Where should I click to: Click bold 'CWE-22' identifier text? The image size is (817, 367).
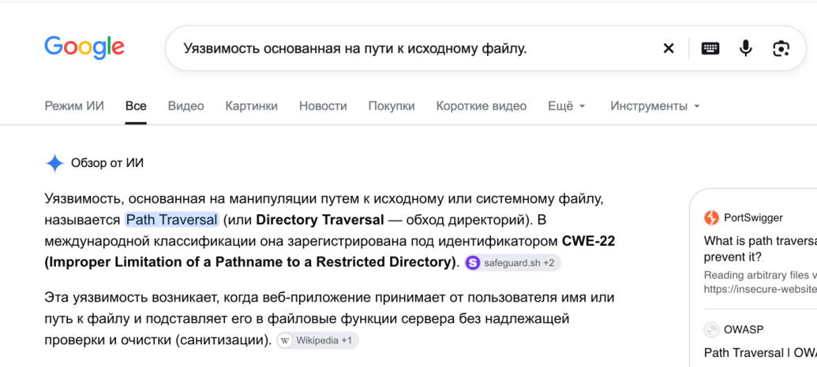[x=588, y=241]
